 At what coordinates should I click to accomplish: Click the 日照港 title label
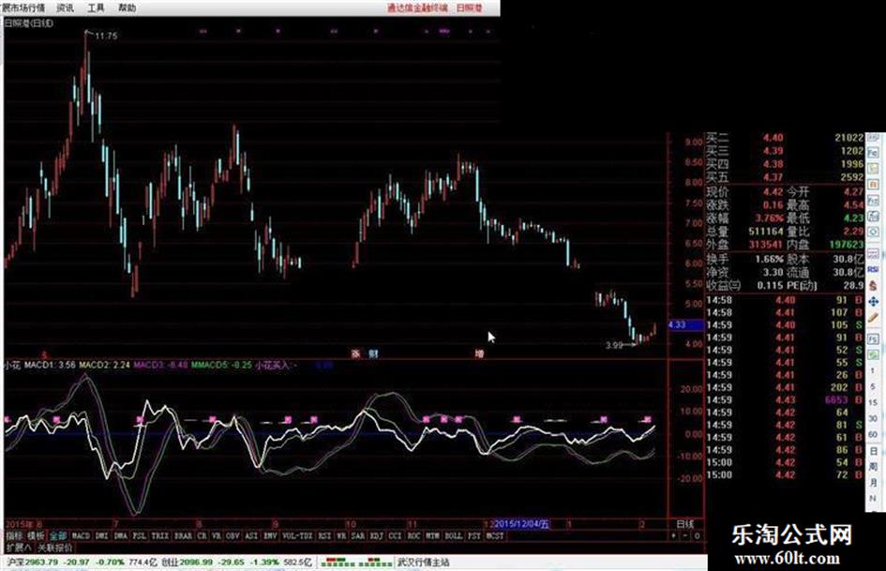click(470, 8)
